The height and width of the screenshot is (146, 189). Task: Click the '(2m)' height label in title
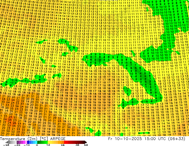pos(32,139)
